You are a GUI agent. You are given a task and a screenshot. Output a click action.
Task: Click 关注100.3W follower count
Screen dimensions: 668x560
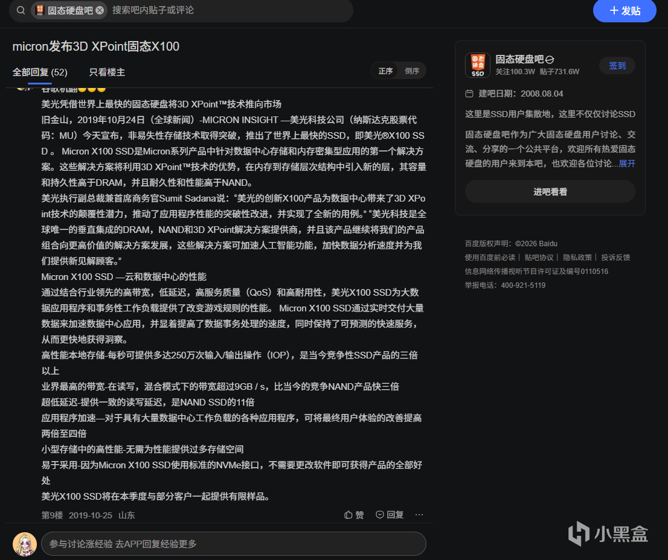[515, 71]
